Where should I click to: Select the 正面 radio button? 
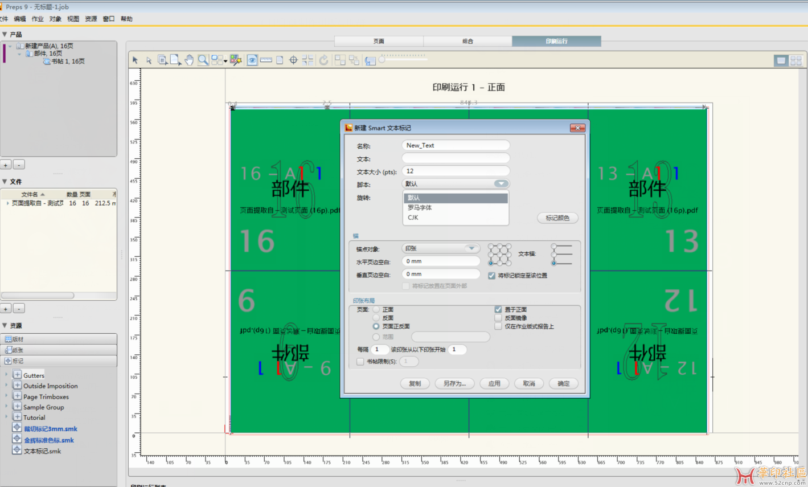[376, 309]
